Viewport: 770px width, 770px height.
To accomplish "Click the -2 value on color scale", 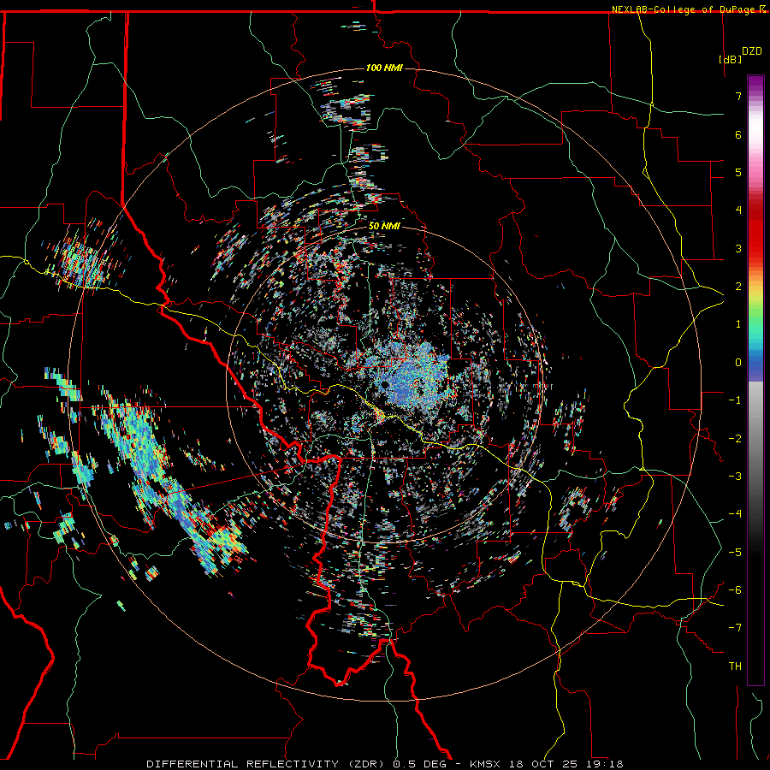I will [735, 438].
